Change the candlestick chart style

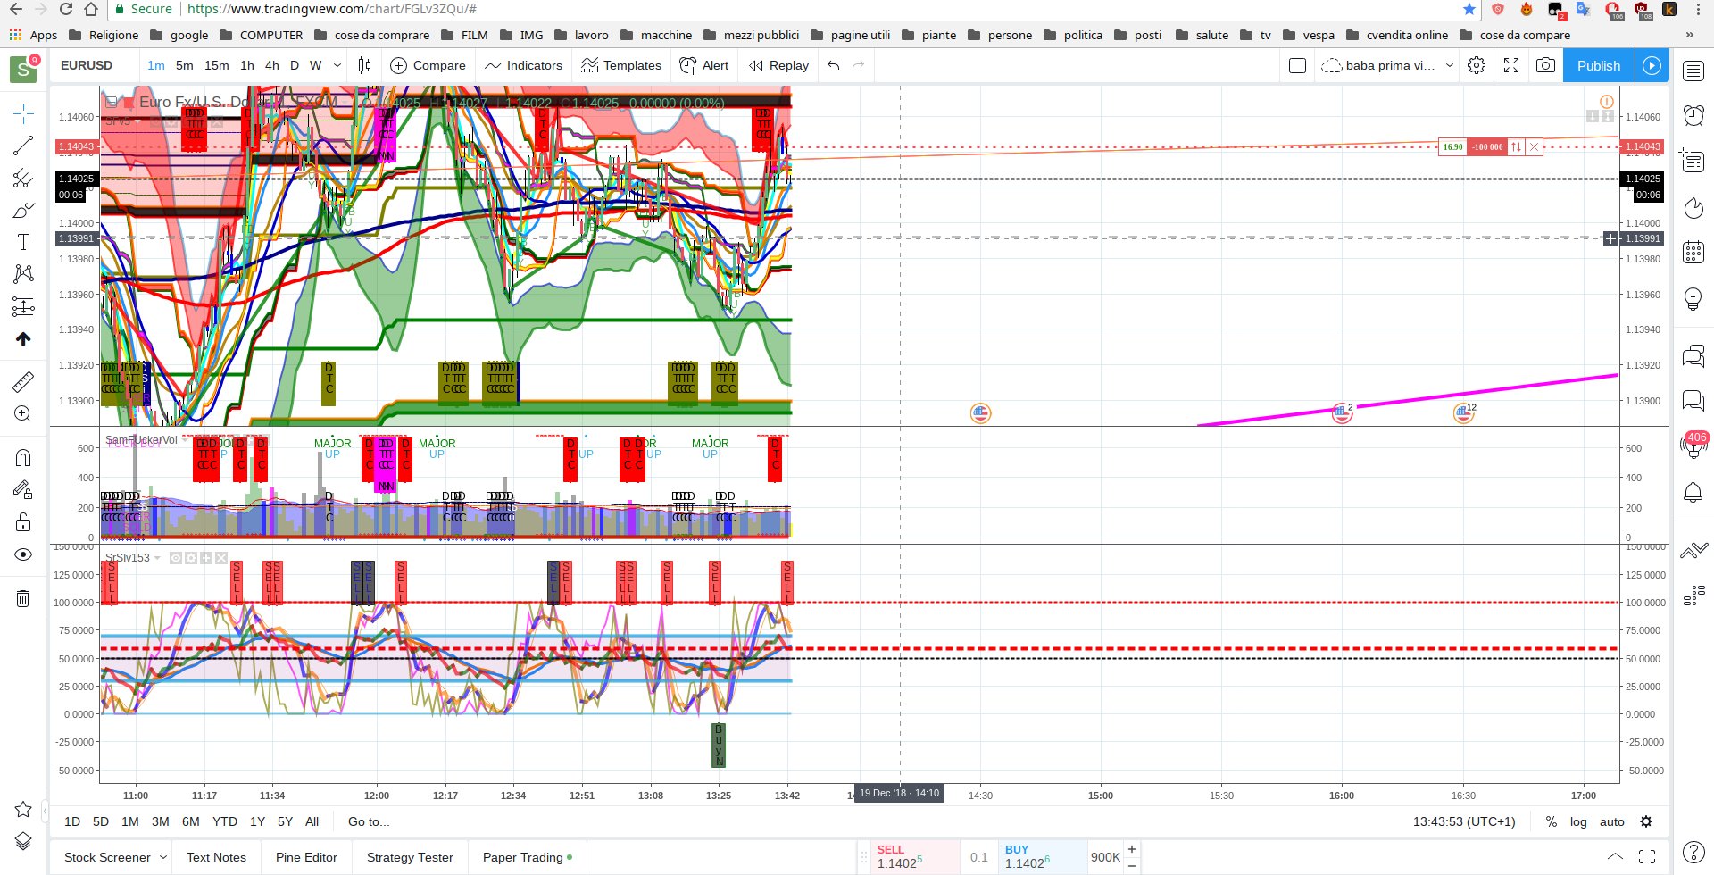pos(364,65)
